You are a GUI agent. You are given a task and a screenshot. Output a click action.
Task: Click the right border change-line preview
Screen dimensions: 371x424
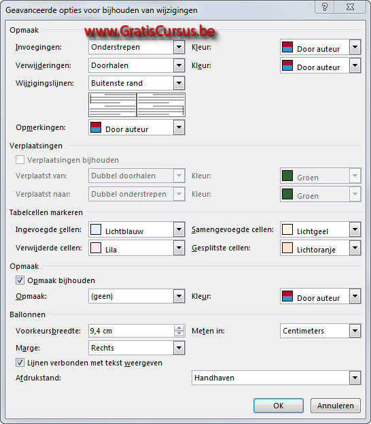click(x=161, y=105)
